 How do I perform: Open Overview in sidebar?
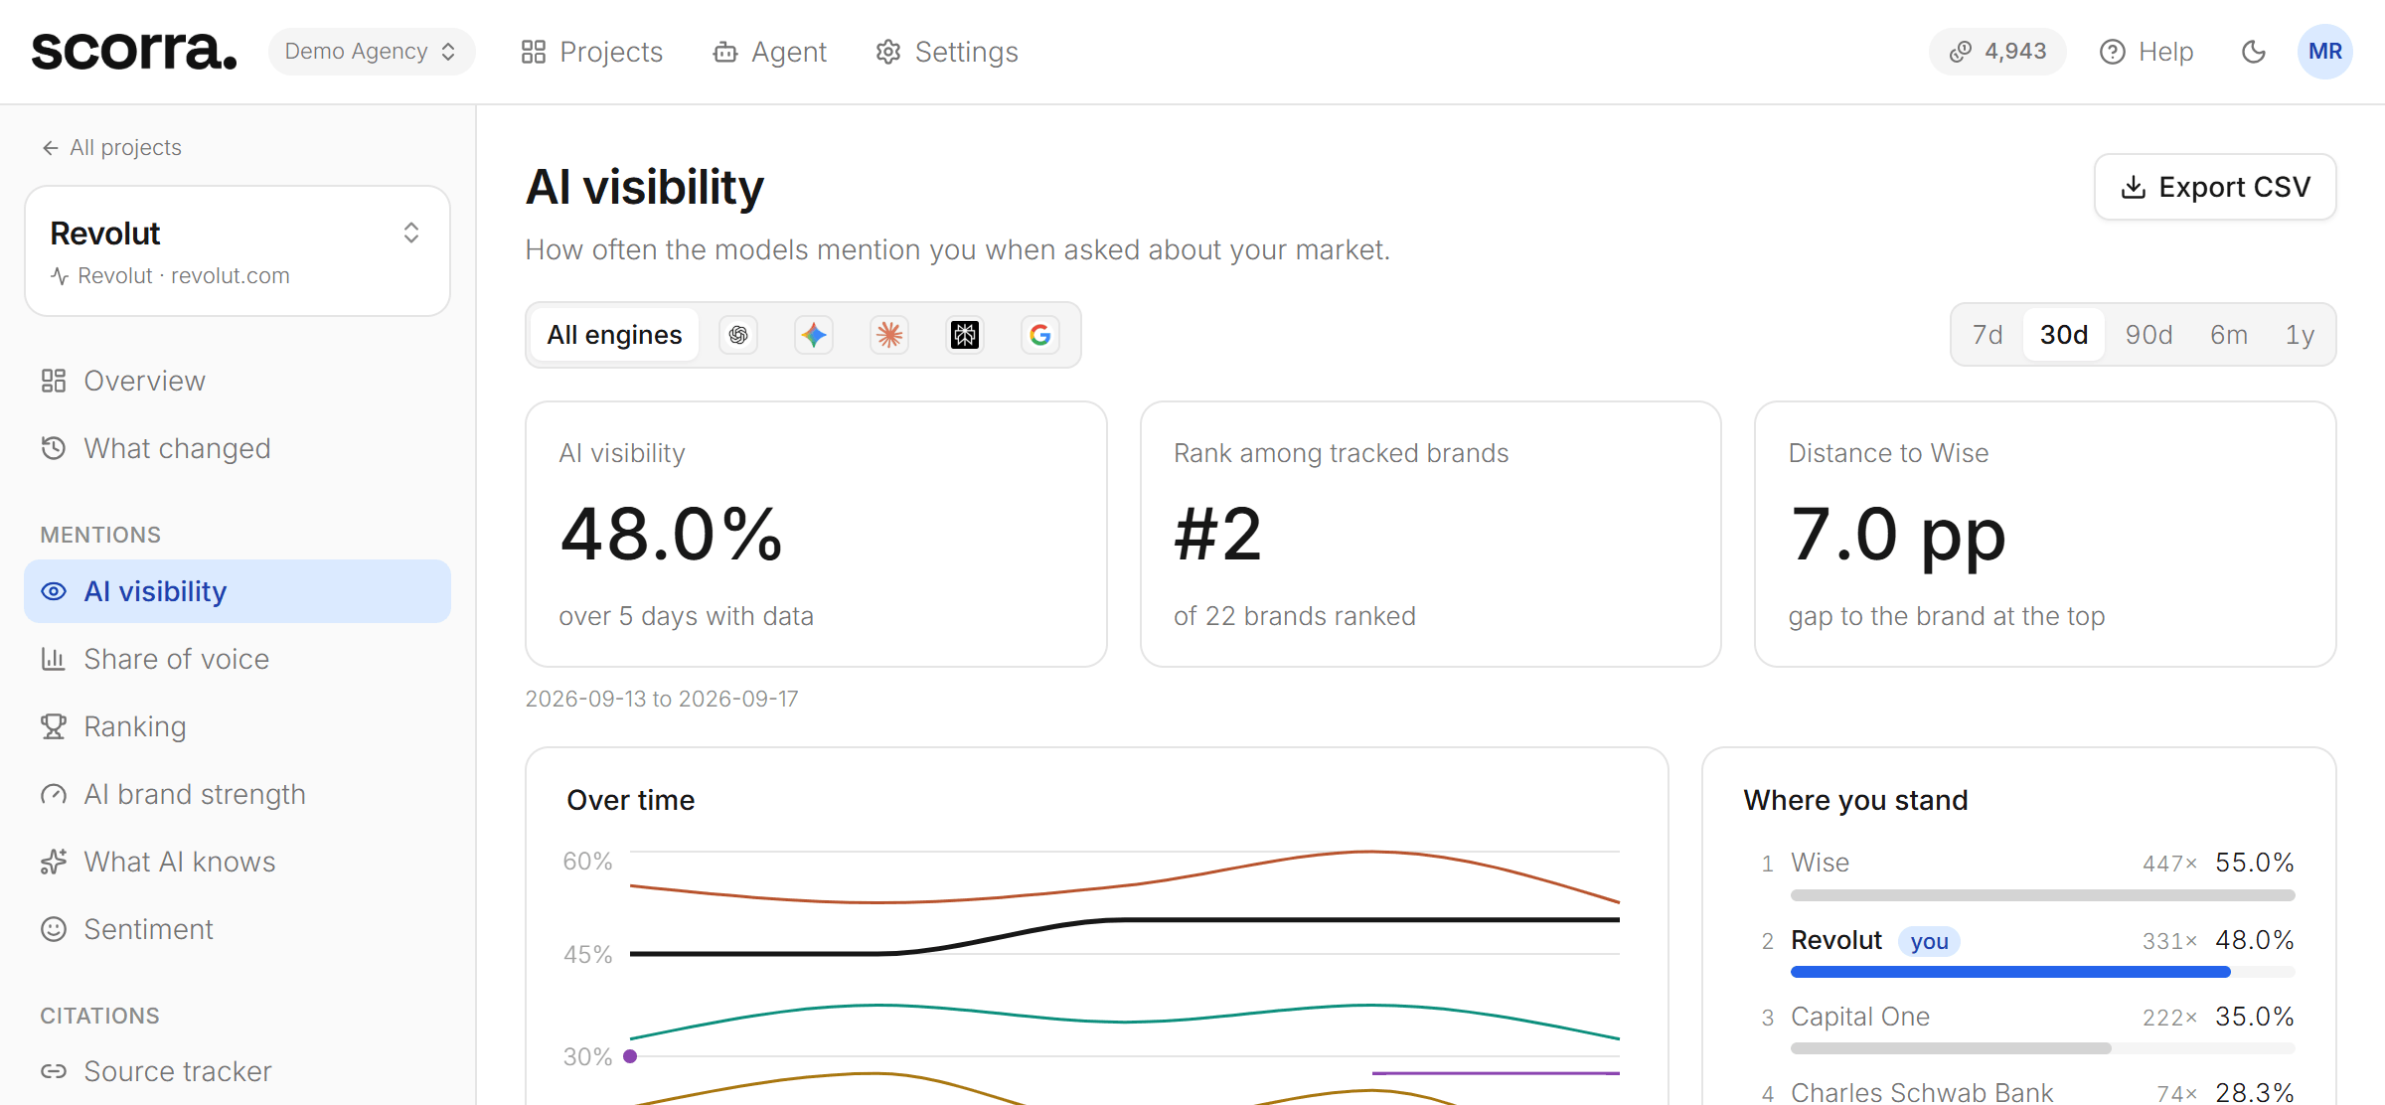pos(238,381)
